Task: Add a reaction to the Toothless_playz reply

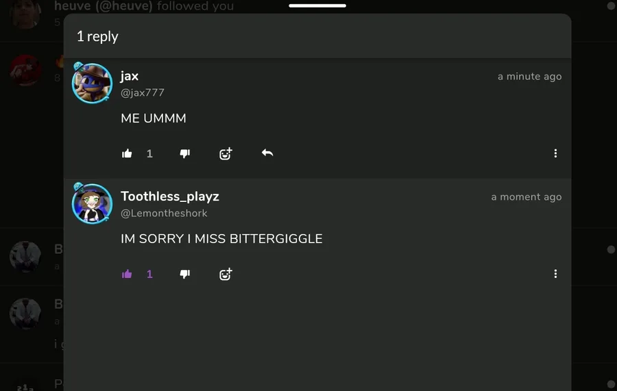Action: (226, 274)
